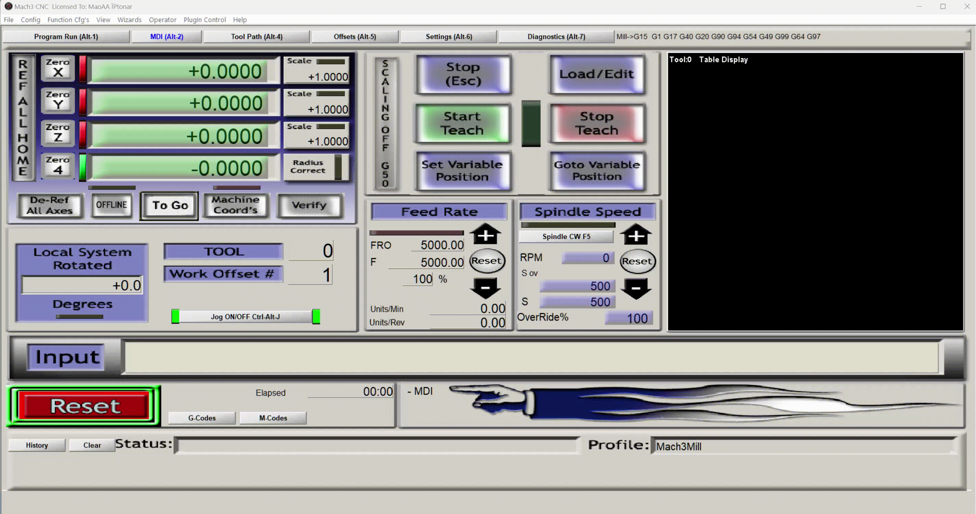Open the Wizards menu
The height and width of the screenshot is (514, 976).
tap(129, 20)
